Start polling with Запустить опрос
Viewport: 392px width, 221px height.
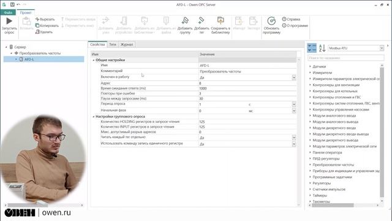[x=9, y=25]
